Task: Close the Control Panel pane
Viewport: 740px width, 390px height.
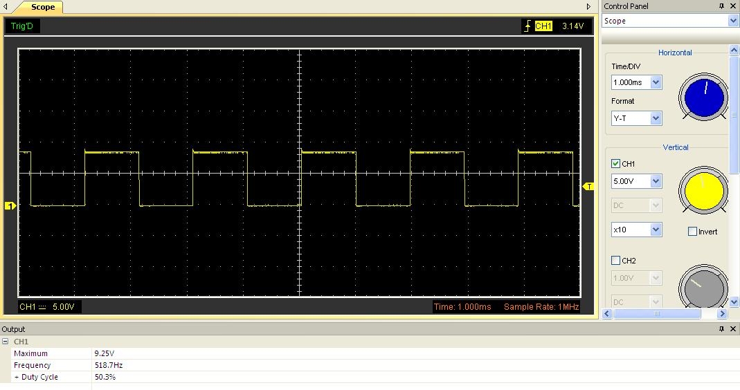Action: point(733,6)
